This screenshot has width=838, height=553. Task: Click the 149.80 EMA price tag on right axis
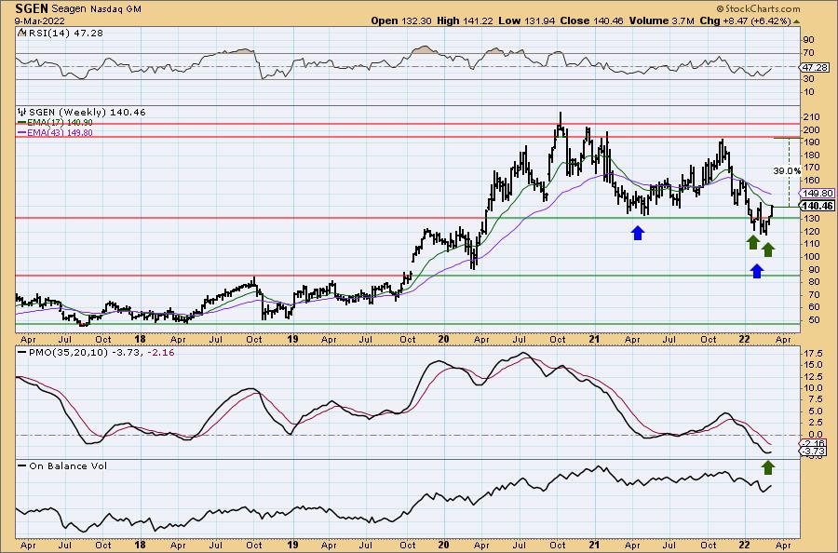tap(818, 194)
